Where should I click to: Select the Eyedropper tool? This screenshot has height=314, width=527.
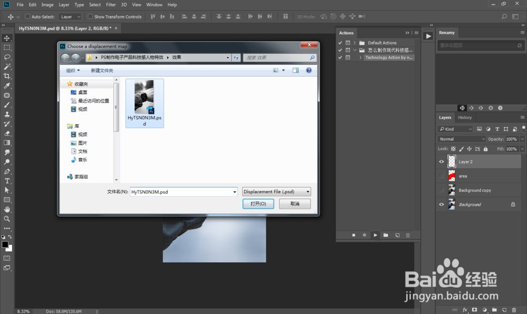(x=7, y=86)
